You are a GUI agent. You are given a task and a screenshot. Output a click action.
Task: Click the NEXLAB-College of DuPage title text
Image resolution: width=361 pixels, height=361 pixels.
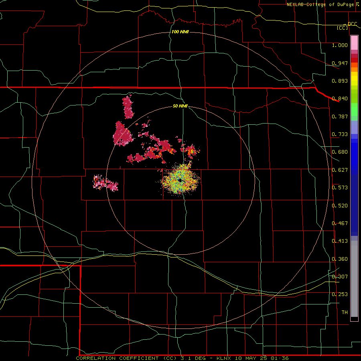pos(320,4)
